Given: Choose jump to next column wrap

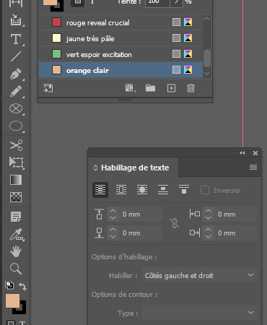Looking at the screenshot, I should pos(184,190).
